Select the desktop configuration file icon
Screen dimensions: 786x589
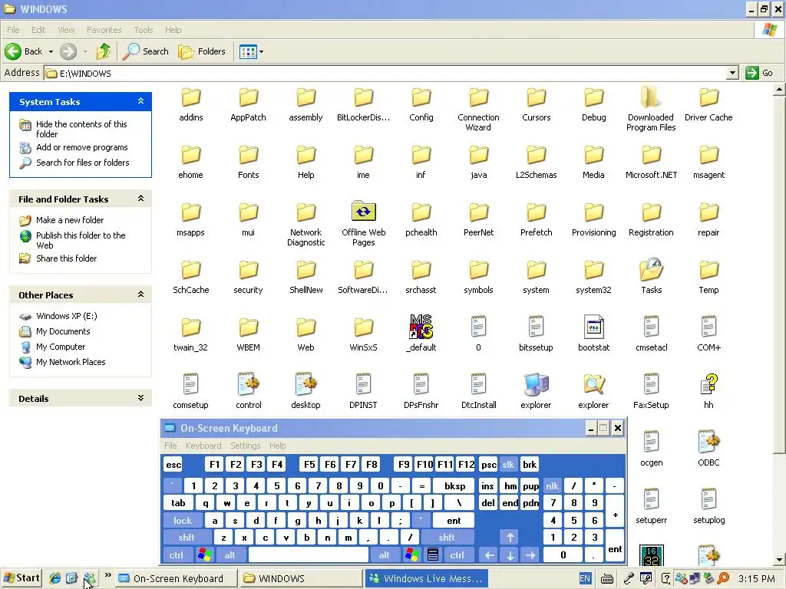(305, 385)
